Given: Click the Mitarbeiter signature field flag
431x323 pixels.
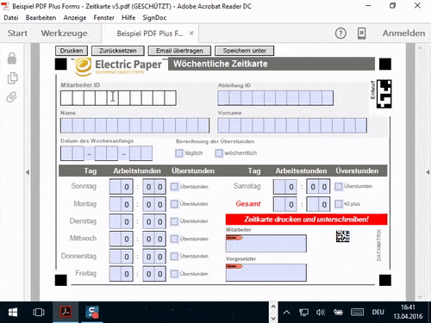Looking at the screenshot, I should pos(234,238).
